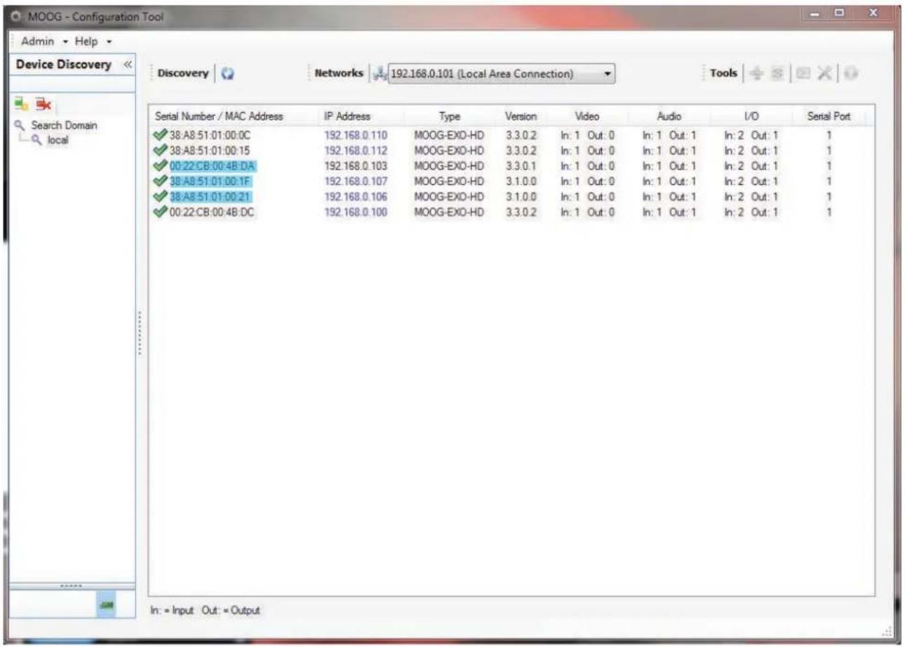The height and width of the screenshot is (647, 905).
Task: Sort by the Version column header
Action: click(521, 116)
